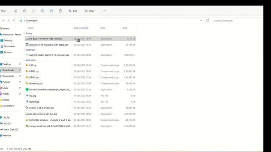Sort by the Size column header

(x=125, y=28)
